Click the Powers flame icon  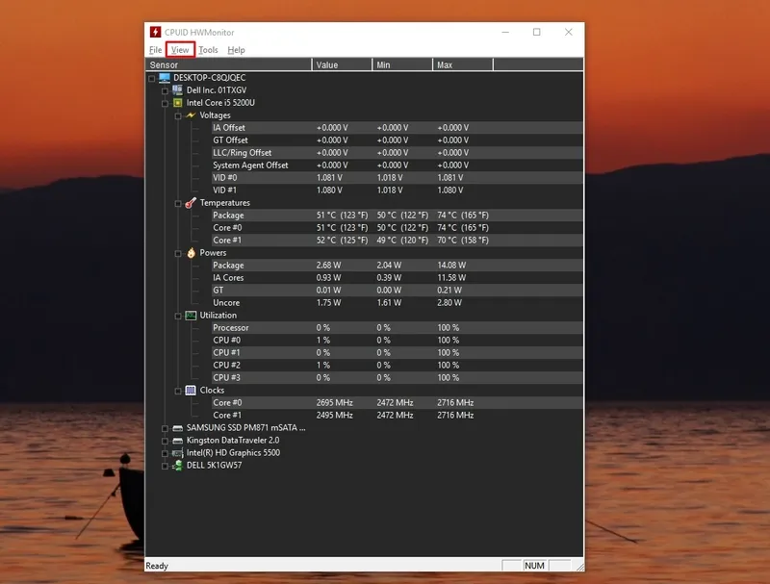pyautogui.click(x=191, y=253)
